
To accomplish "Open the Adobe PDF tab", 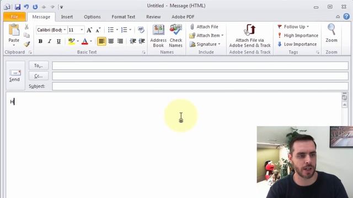I will (x=183, y=17).
